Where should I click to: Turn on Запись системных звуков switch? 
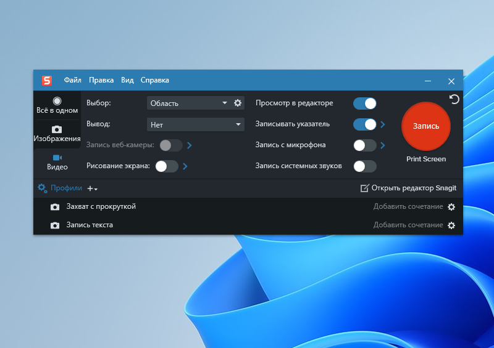[364, 166]
